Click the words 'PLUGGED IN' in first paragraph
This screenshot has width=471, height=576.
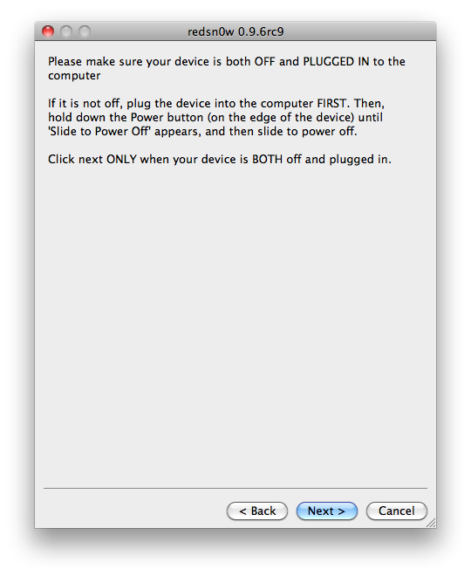pos(336,61)
